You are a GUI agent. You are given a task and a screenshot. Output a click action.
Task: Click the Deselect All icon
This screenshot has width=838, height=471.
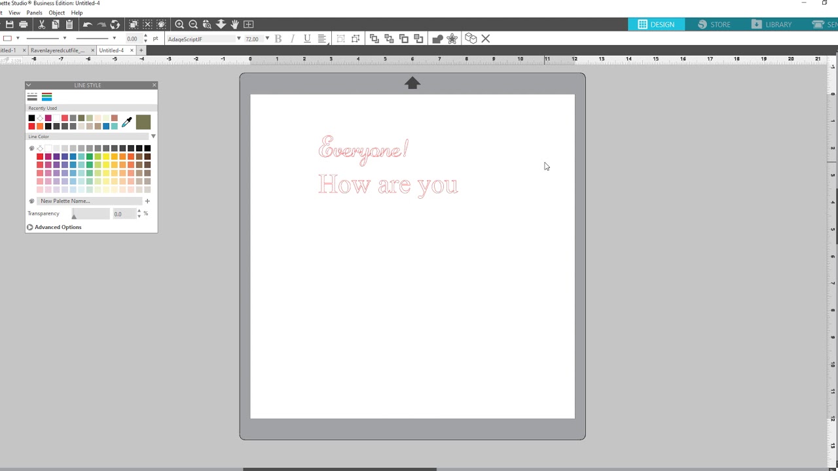[x=147, y=24]
